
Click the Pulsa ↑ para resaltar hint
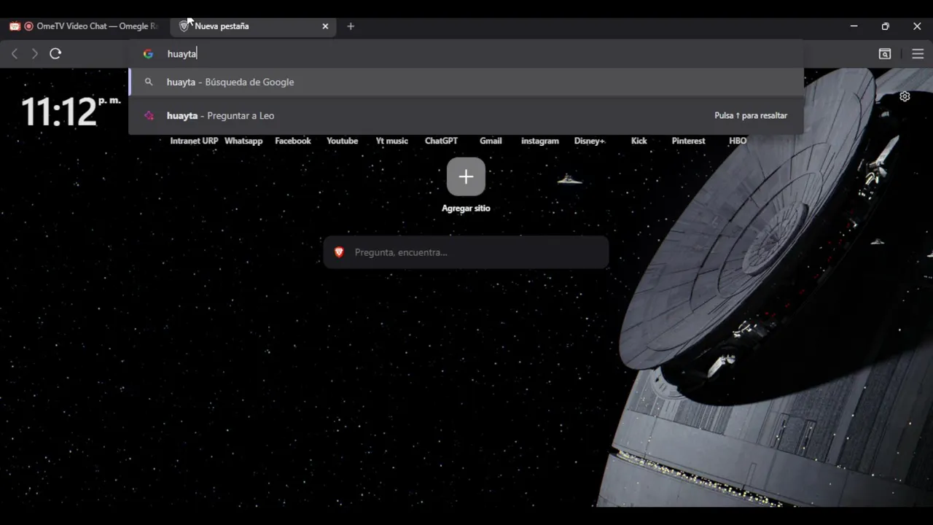coord(751,115)
